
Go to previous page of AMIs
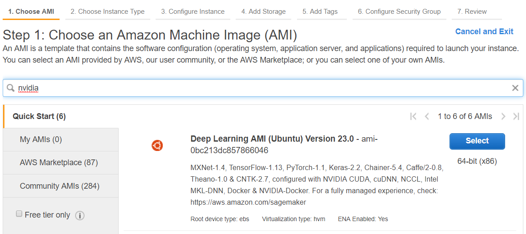tap(427, 116)
